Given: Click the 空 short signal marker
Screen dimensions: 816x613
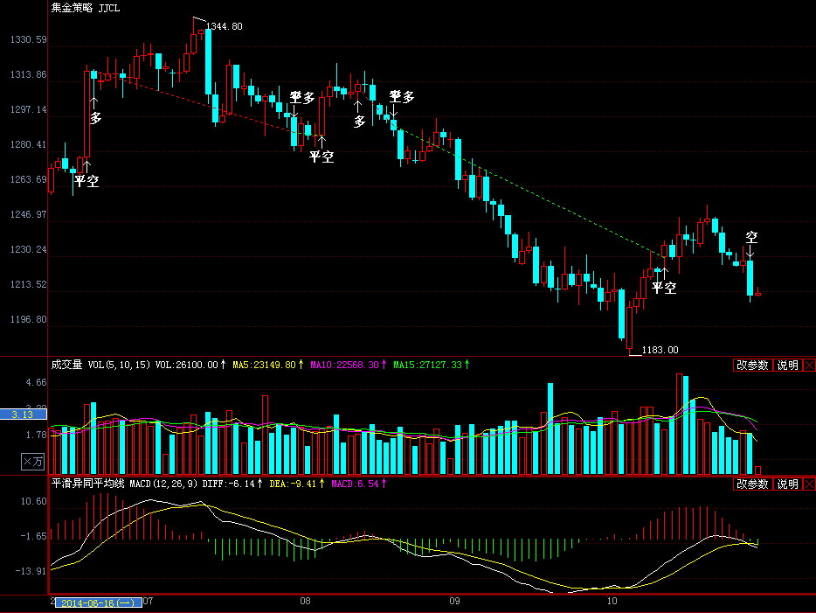Looking at the screenshot, I should [x=751, y=237].
